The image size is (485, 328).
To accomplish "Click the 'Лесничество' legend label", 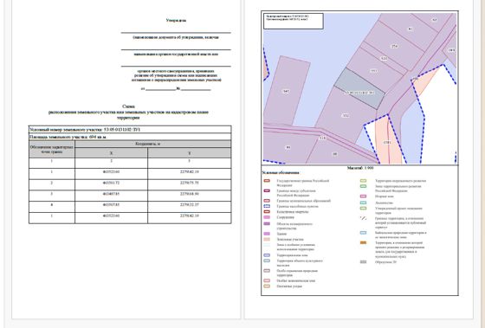I will tap(384, 203).
